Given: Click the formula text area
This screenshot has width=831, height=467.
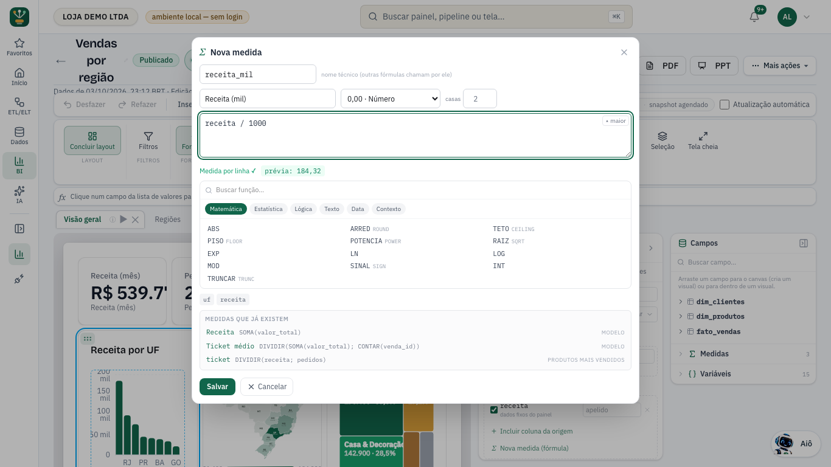Looking at the screenshot, I should pos(415,135).
